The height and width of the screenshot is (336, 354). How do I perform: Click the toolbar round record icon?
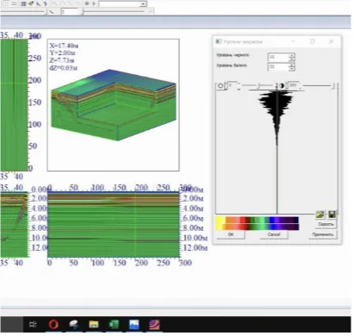[87, 3]
